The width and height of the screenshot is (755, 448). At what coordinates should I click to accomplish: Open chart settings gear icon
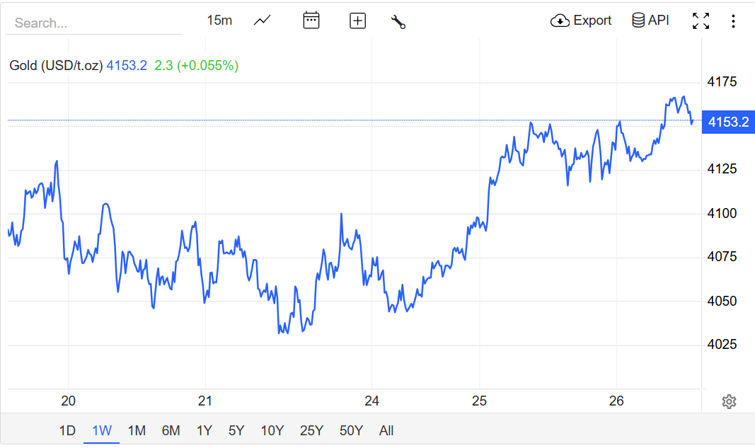click(x=729, y=401)
